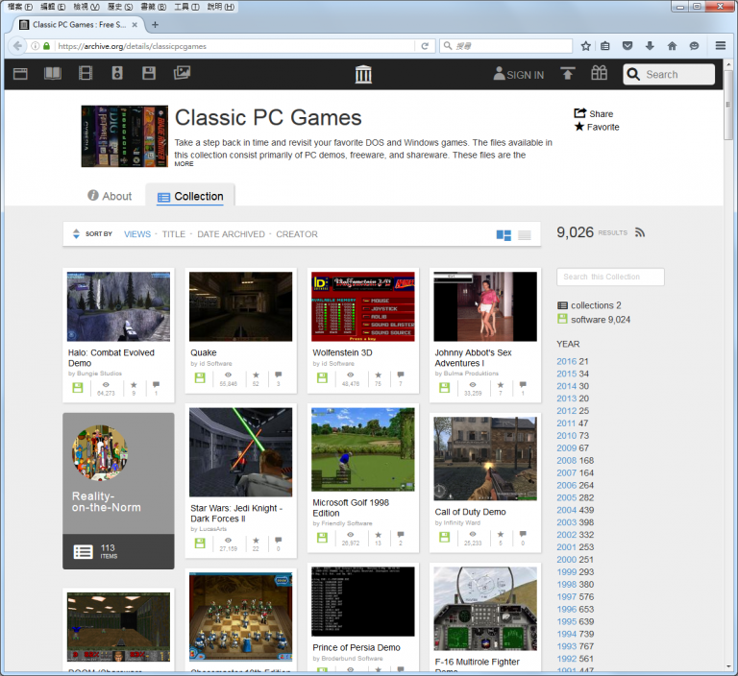Open the Firefox hamburger menu
Screen dimensions: 738x676
(720, 46)
